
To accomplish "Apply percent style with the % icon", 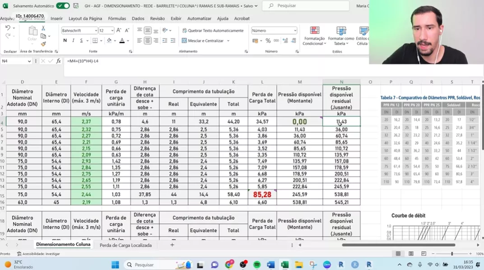I will (268, 40).
